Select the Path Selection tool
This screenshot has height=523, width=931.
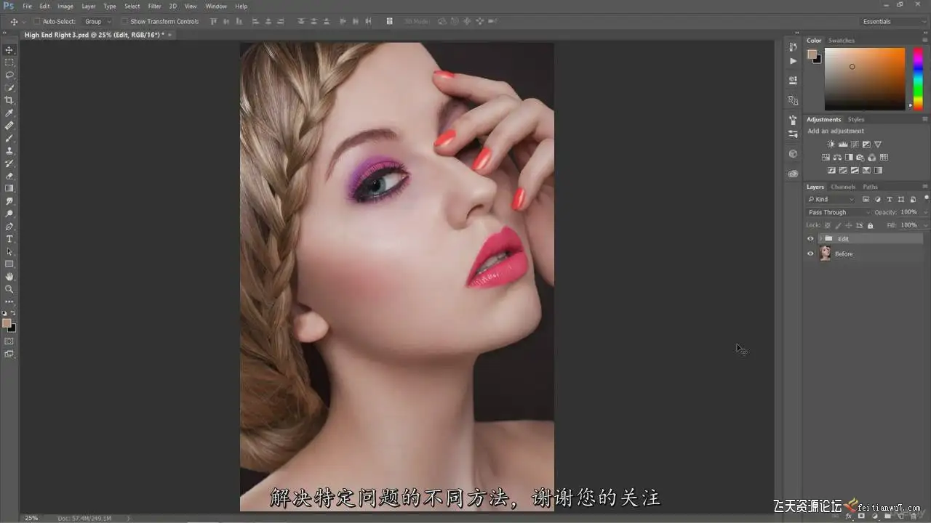[x=9, y=251]
